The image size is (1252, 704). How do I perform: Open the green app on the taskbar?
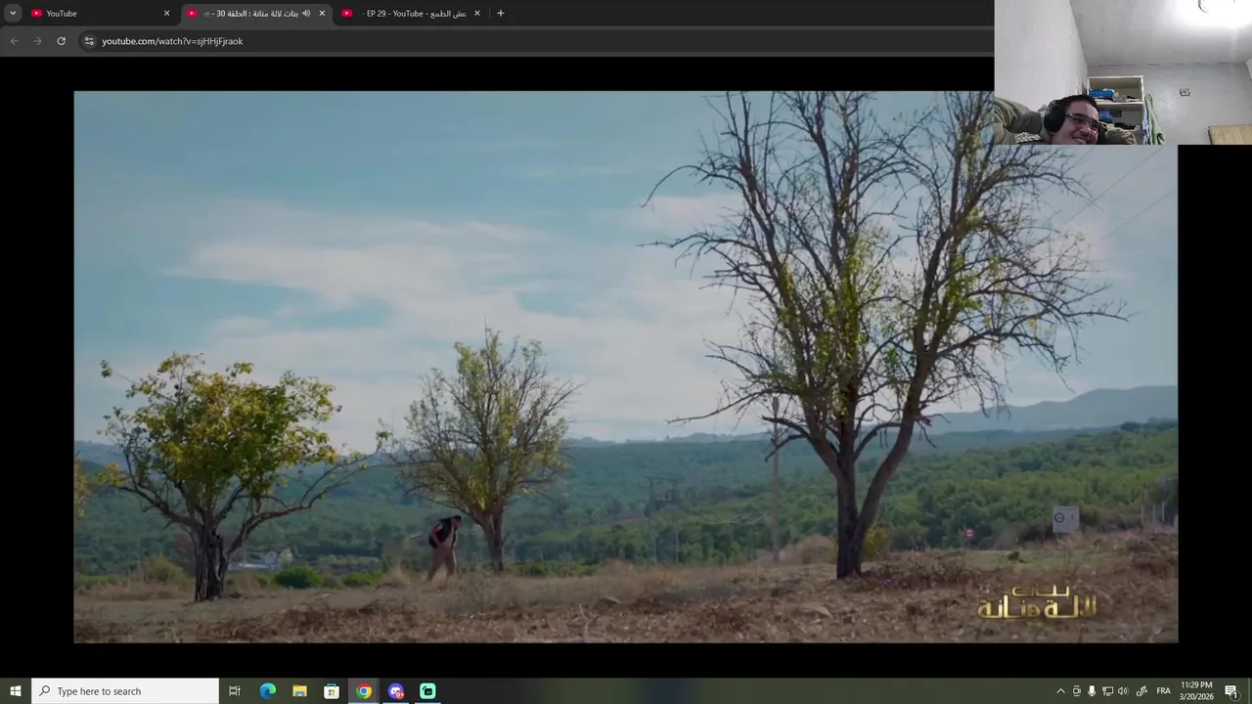[x=427, y=691]
